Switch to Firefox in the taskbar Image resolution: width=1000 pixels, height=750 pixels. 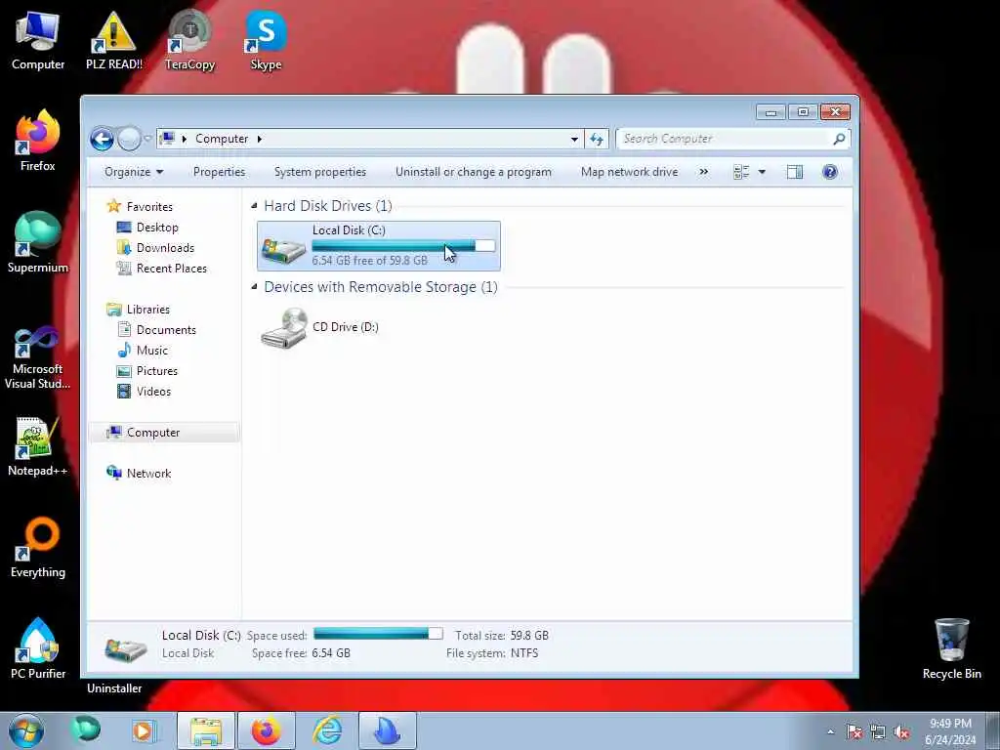click(x=266, y=730)
